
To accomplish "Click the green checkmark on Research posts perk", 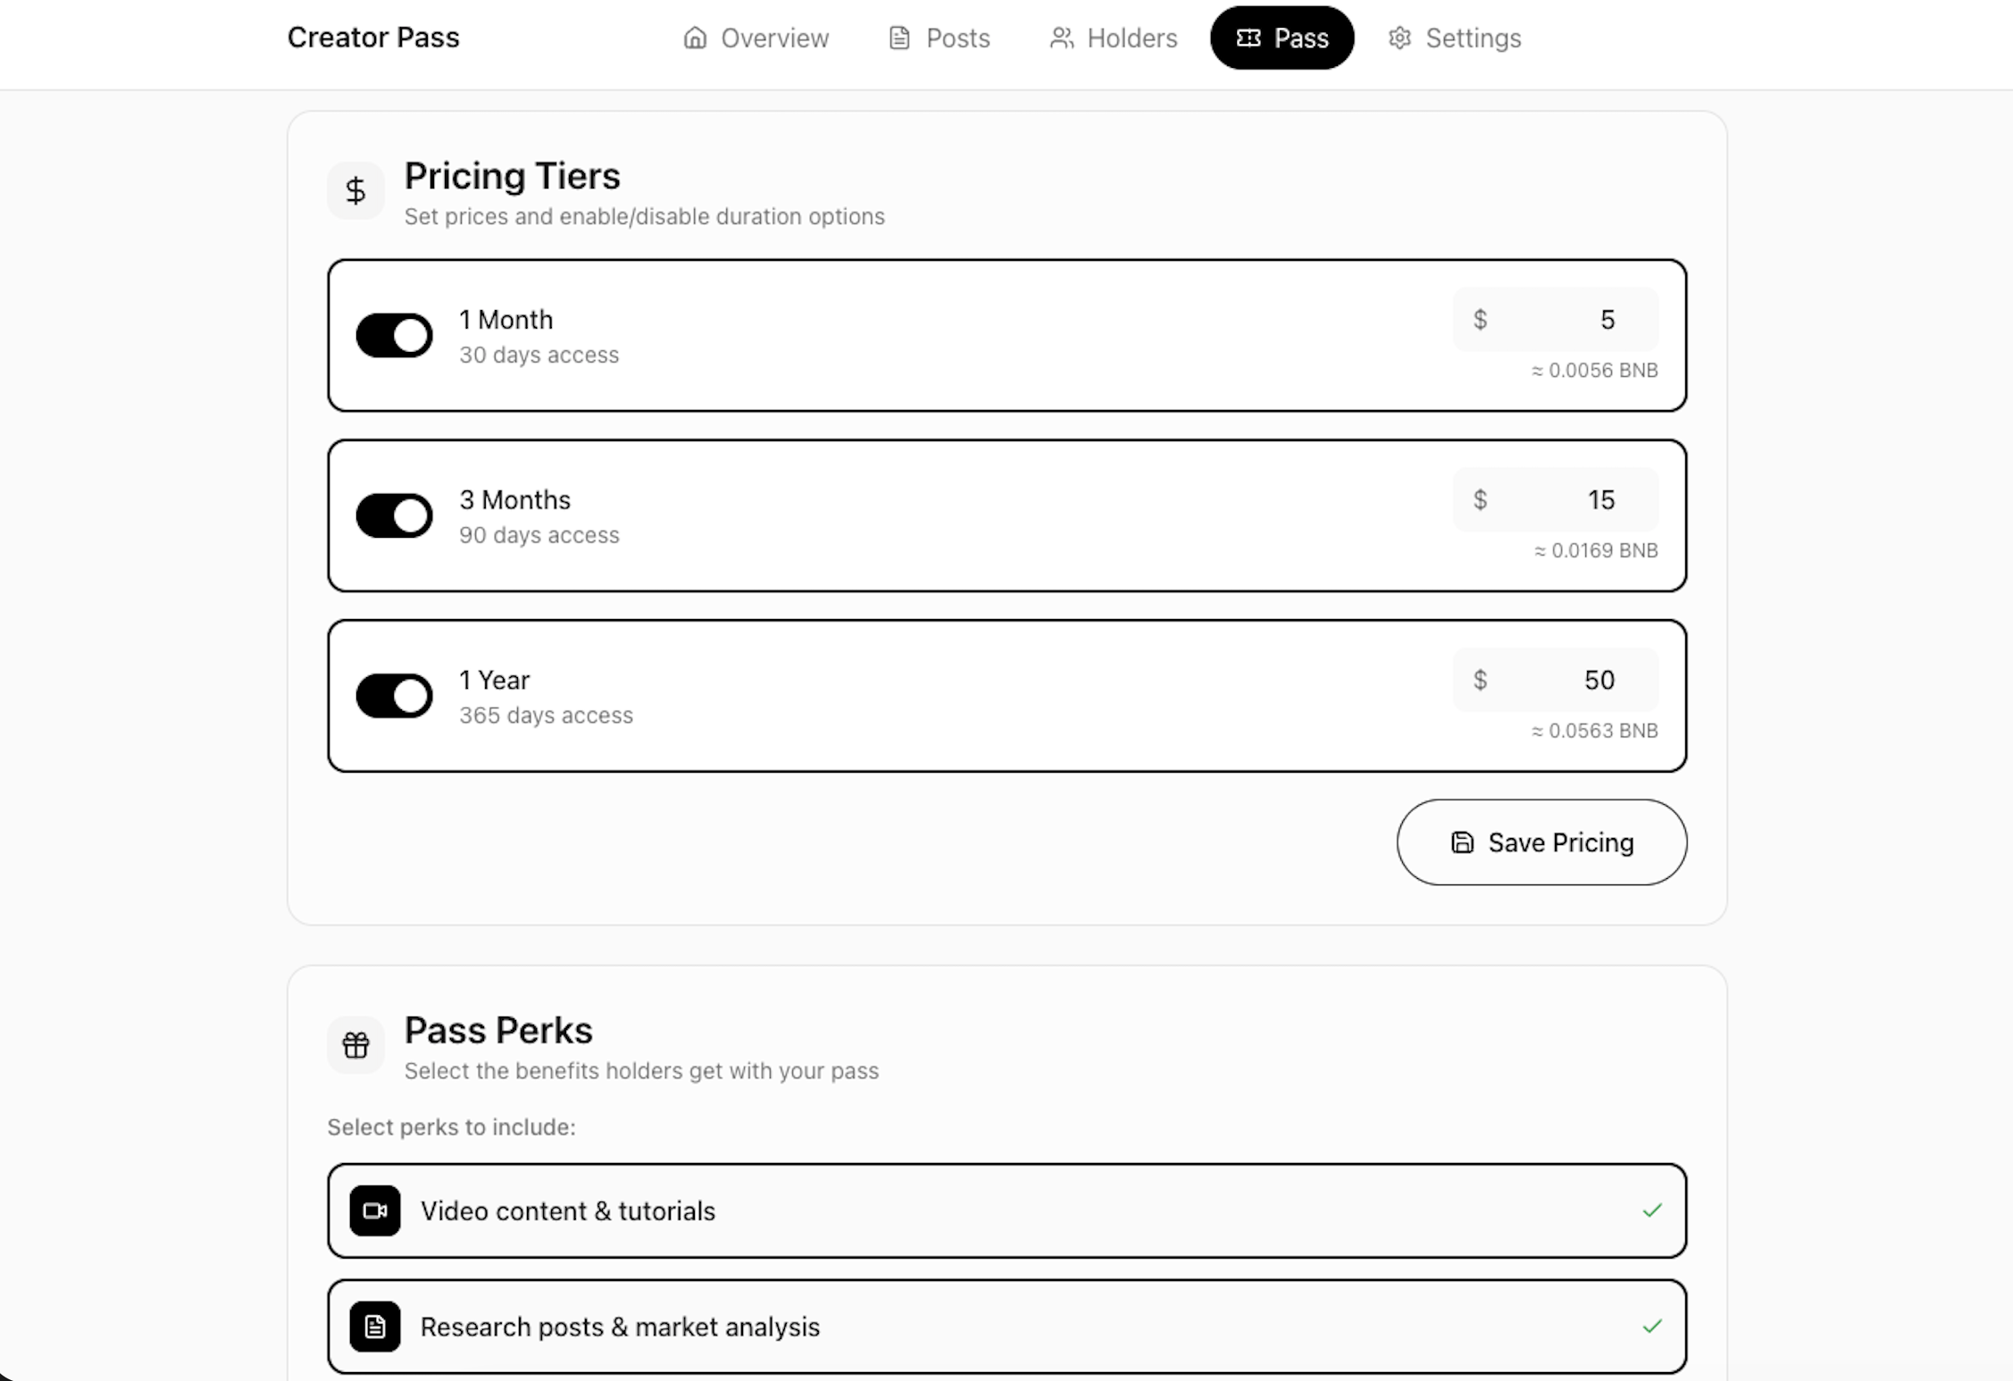I will coord(1652,1327).
